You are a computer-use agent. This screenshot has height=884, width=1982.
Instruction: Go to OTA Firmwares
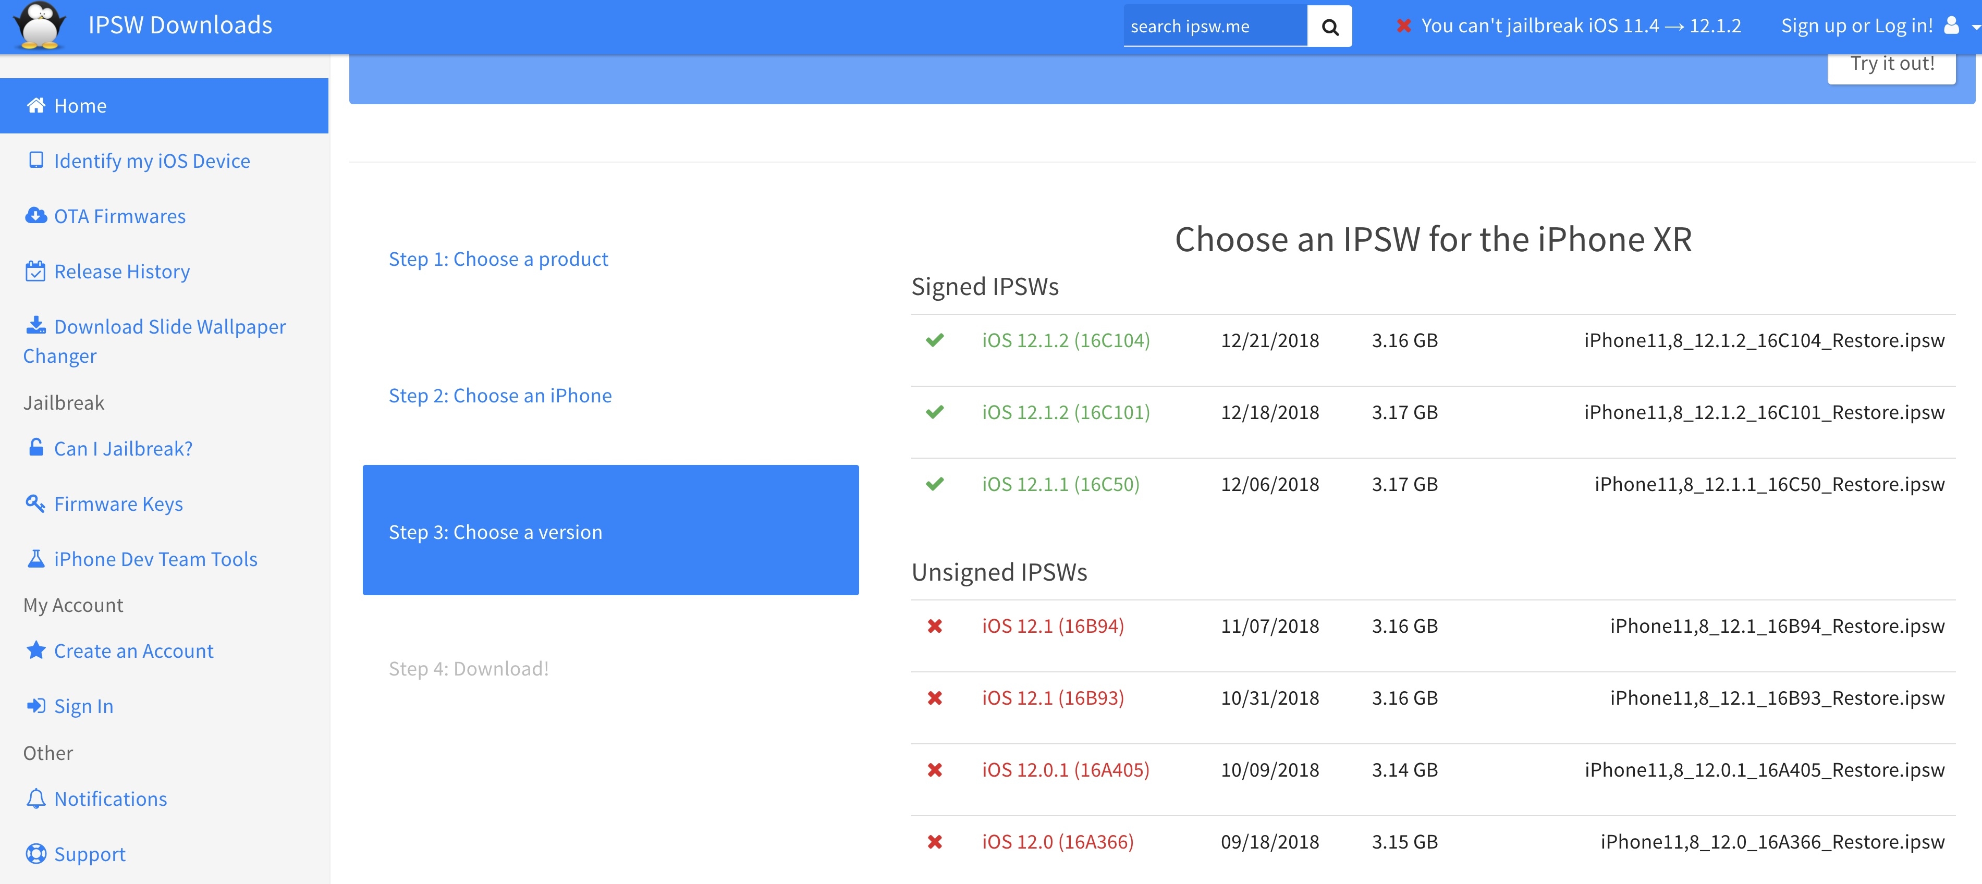[x=119, y=216]
